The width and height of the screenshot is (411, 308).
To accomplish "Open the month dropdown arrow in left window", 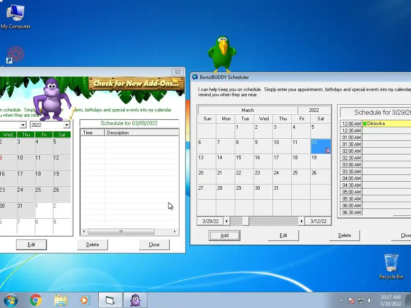I will pos(23,125).
